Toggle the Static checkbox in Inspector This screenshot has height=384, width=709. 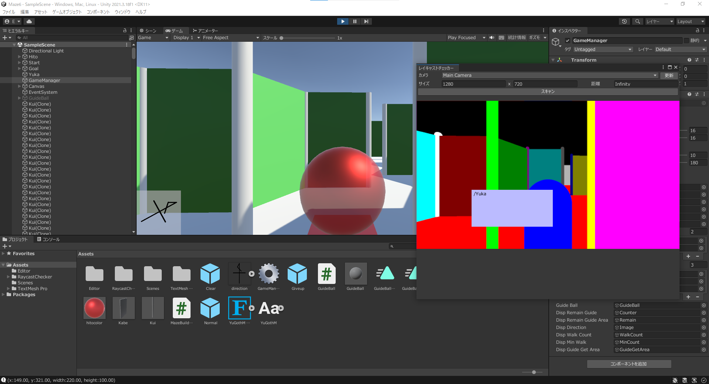[x=686, y=41]
